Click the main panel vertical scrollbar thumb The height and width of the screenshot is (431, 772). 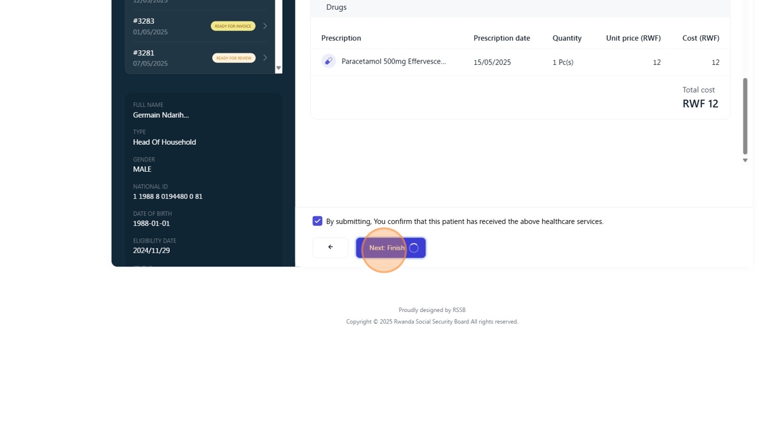tap(745, 116)
